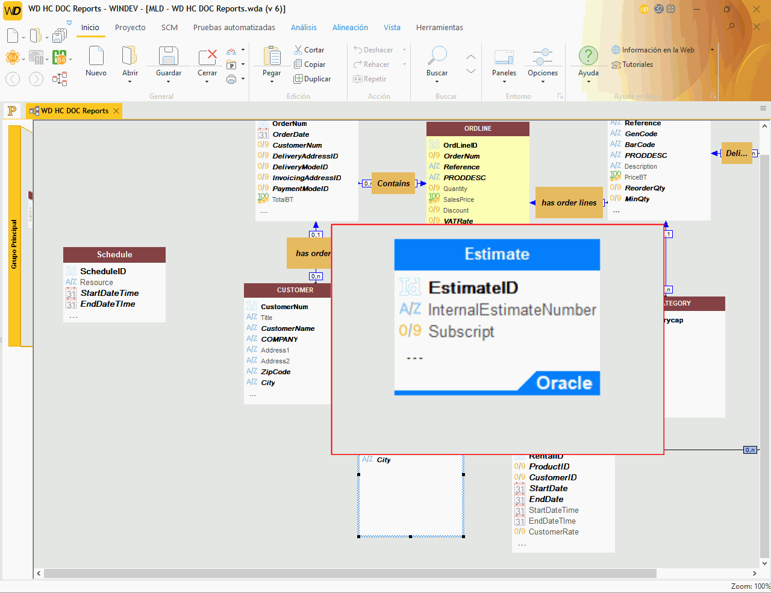Click the Abrir folder icon
Viewport: 771px width, 593px height.
130,55
